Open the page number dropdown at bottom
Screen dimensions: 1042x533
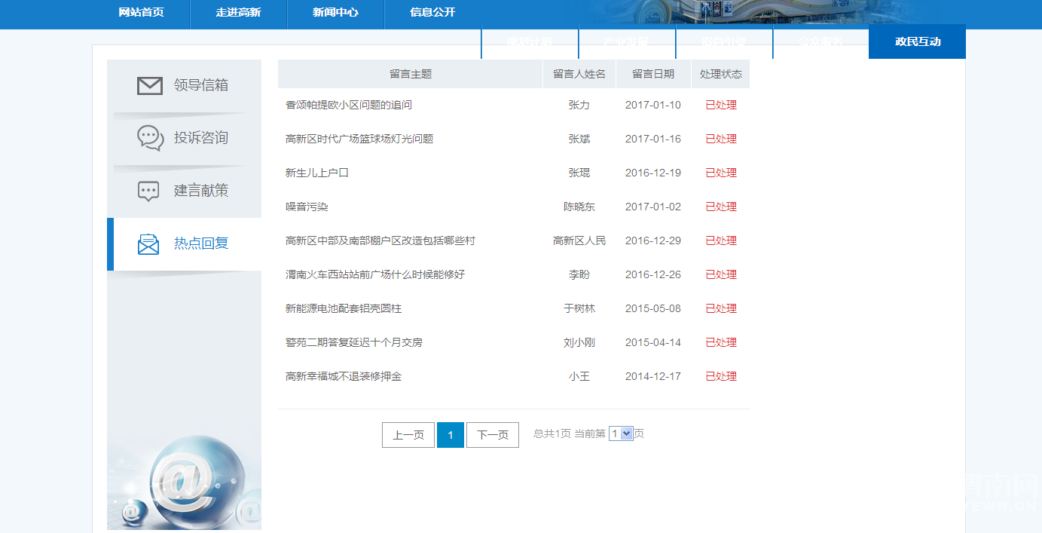pos(621,433)
